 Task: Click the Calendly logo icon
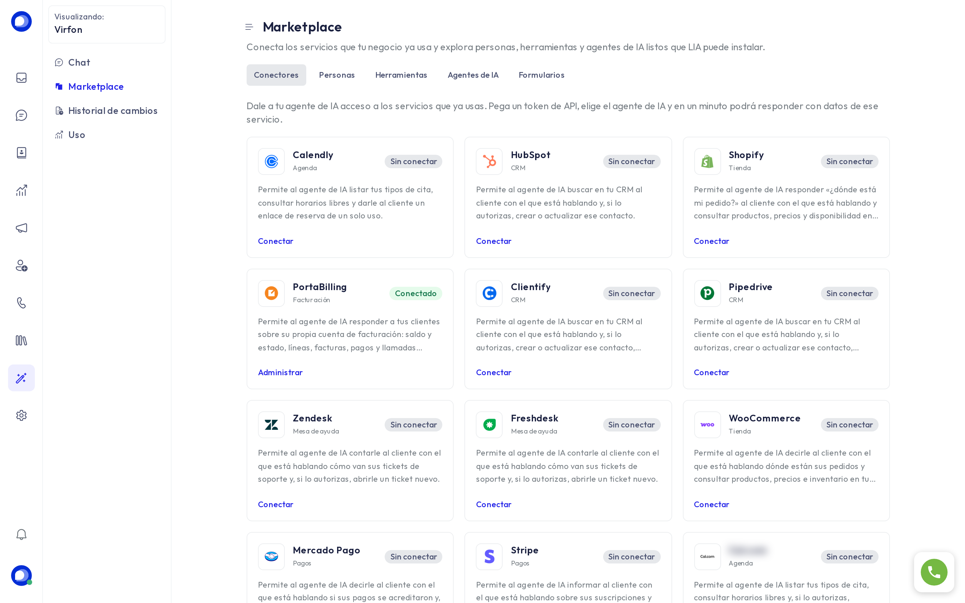point(271,161)
